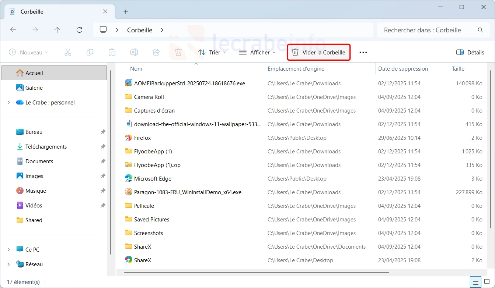The height and width of the screenshot is (288, 495).
Task: Click the horizontal scrollbar in file list
Action: point(257,273)
